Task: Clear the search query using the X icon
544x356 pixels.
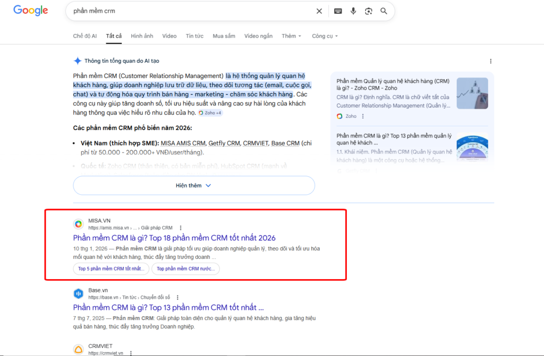Action: coord(319,11)
